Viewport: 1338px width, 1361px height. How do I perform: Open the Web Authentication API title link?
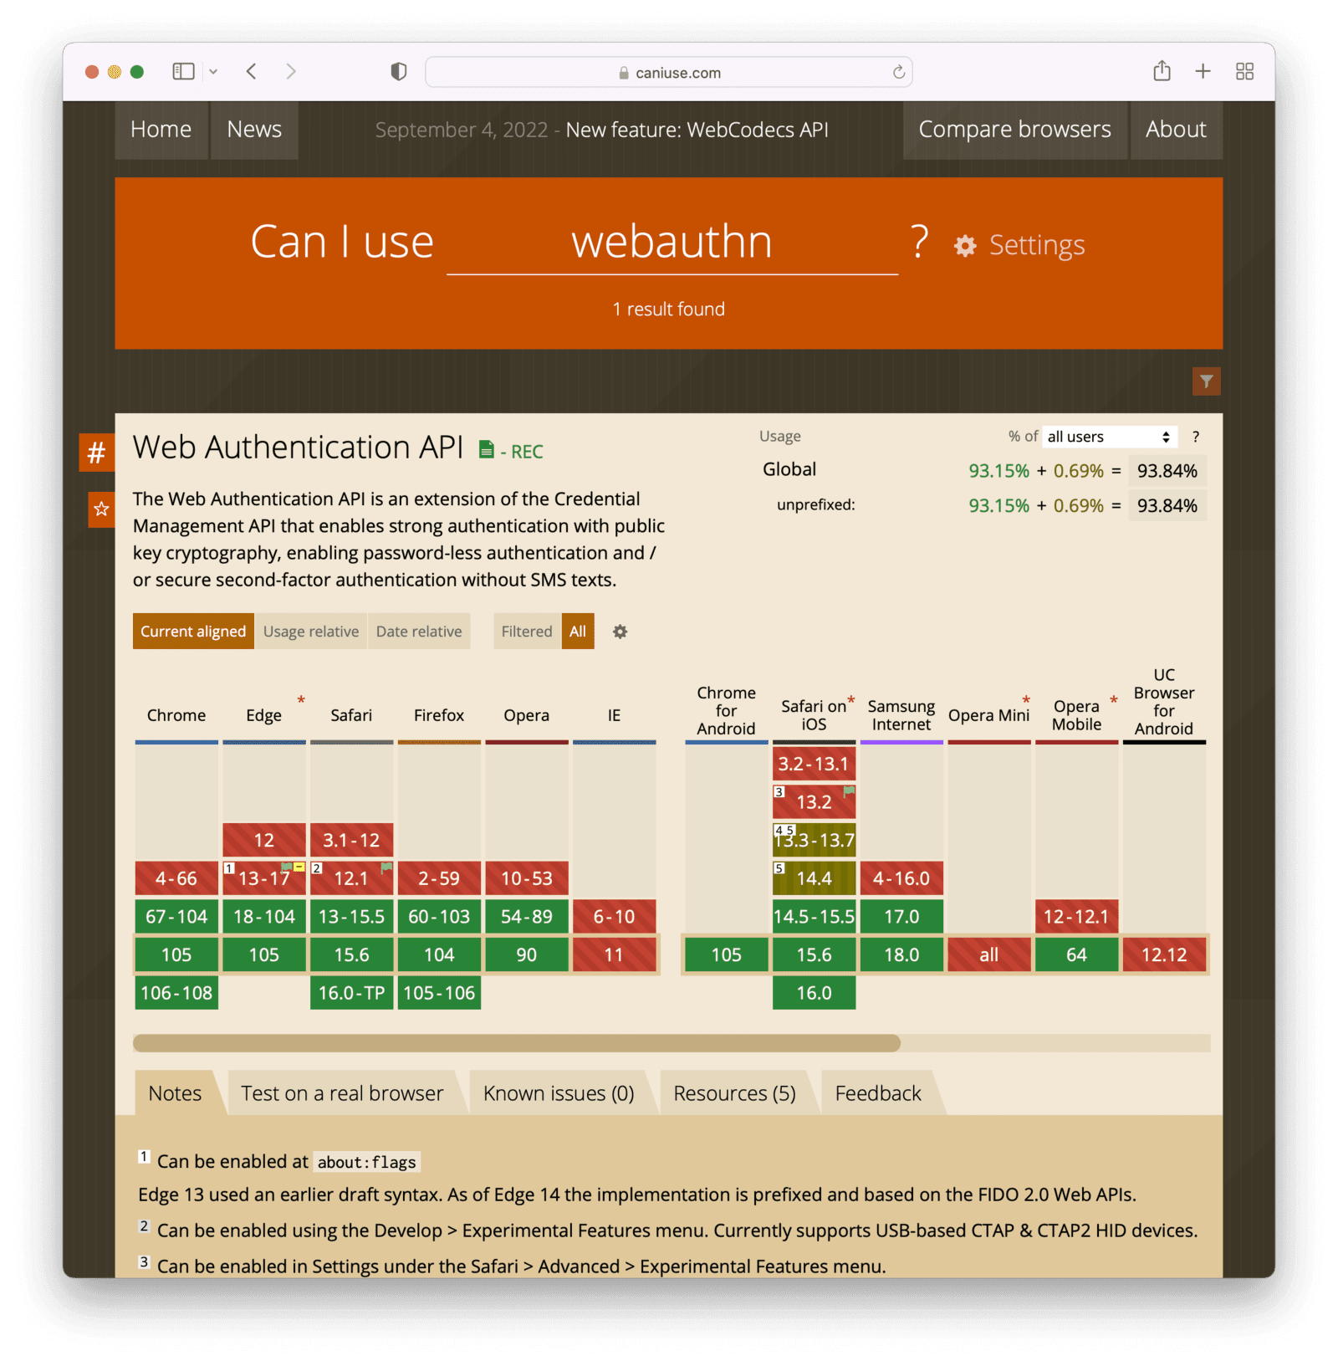click(x=298, y=448)
